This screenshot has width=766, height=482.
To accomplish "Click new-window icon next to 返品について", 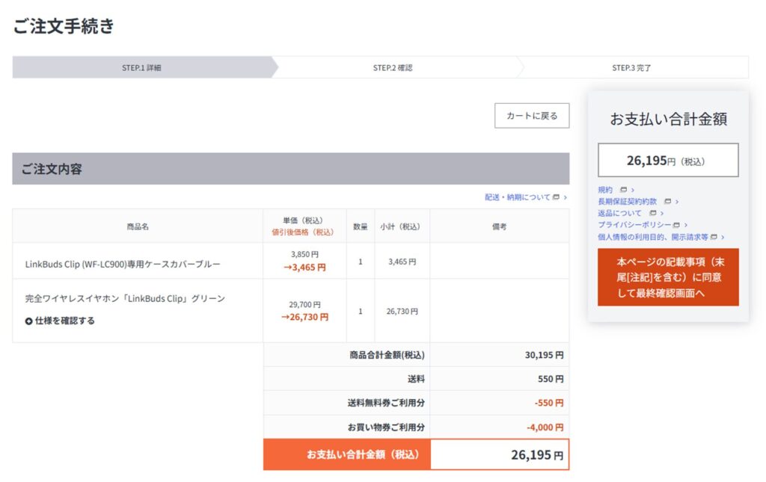I will coord(652,213).
